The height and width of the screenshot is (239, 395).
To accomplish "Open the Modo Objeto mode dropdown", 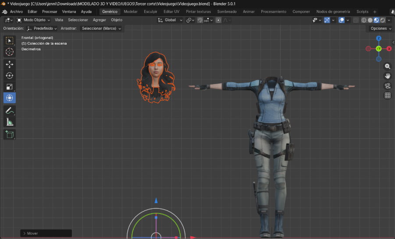I will pyautogui.click(x=33, y=20).
